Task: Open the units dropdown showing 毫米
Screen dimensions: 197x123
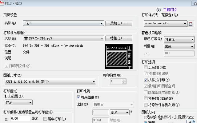Action: (x=120, y=112)
